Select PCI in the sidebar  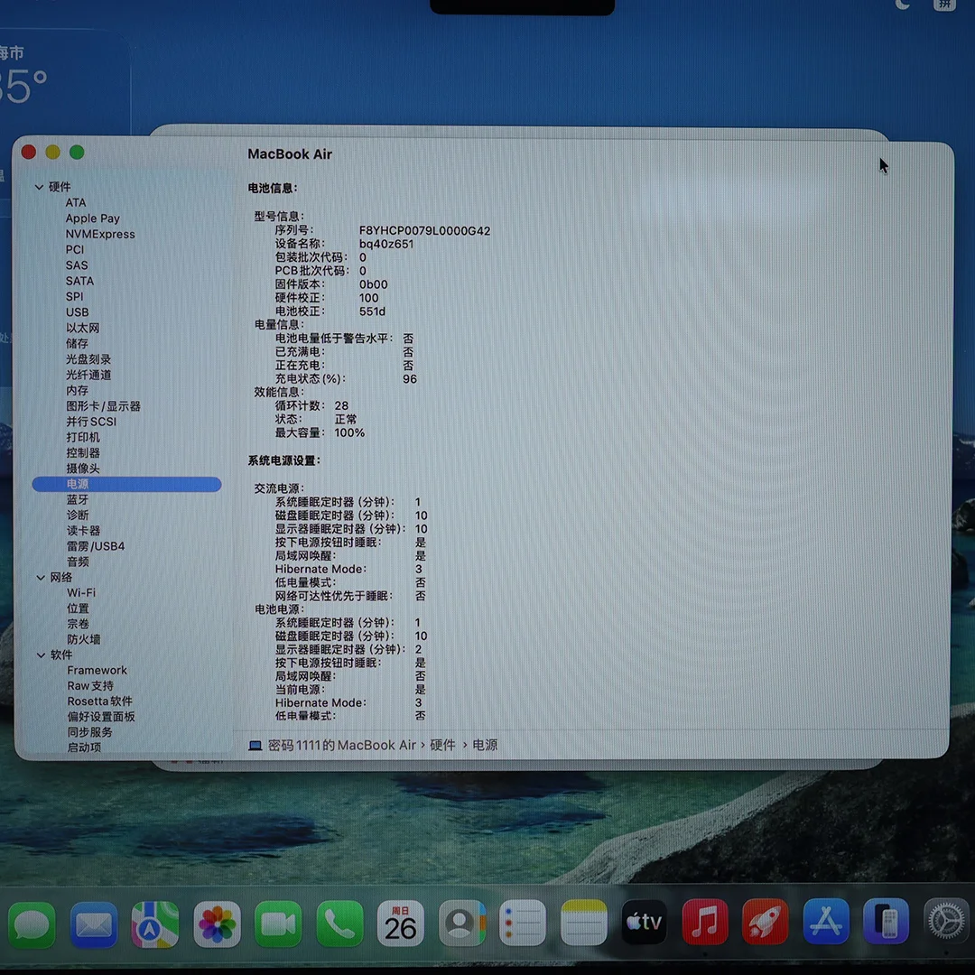pyautogui.click(x=75, y=249)
